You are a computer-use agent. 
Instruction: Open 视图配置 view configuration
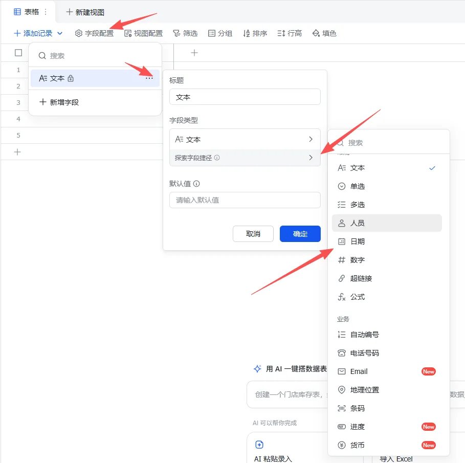144,33
